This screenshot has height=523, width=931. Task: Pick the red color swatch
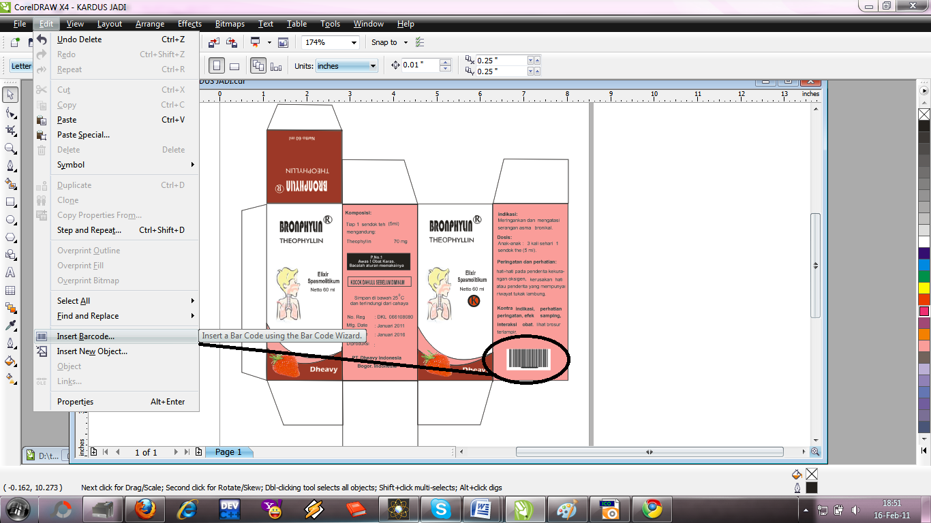(x=924, y=300)
